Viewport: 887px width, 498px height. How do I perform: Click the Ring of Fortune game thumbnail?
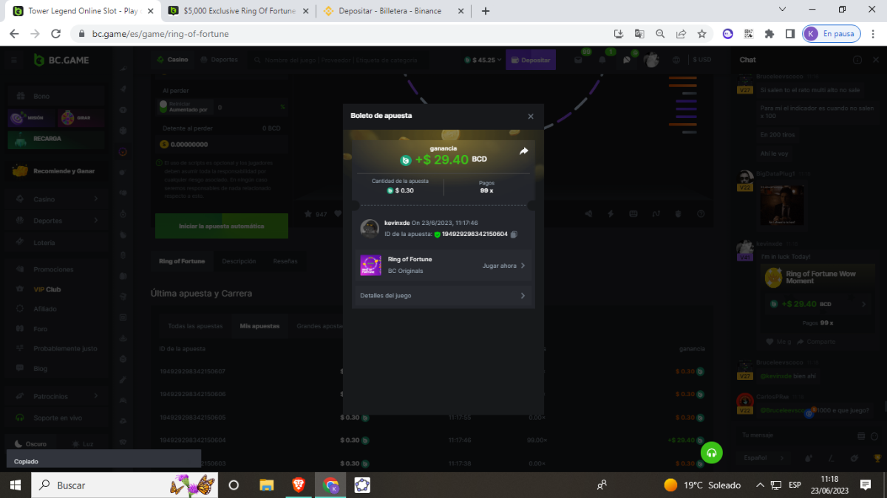(370, 265)
